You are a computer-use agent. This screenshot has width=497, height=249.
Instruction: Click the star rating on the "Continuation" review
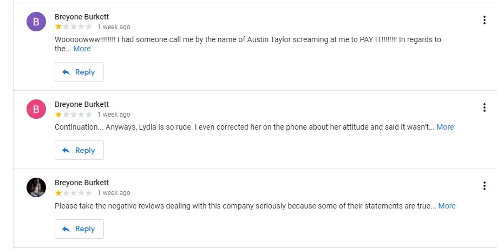click(x=73, y=115)
